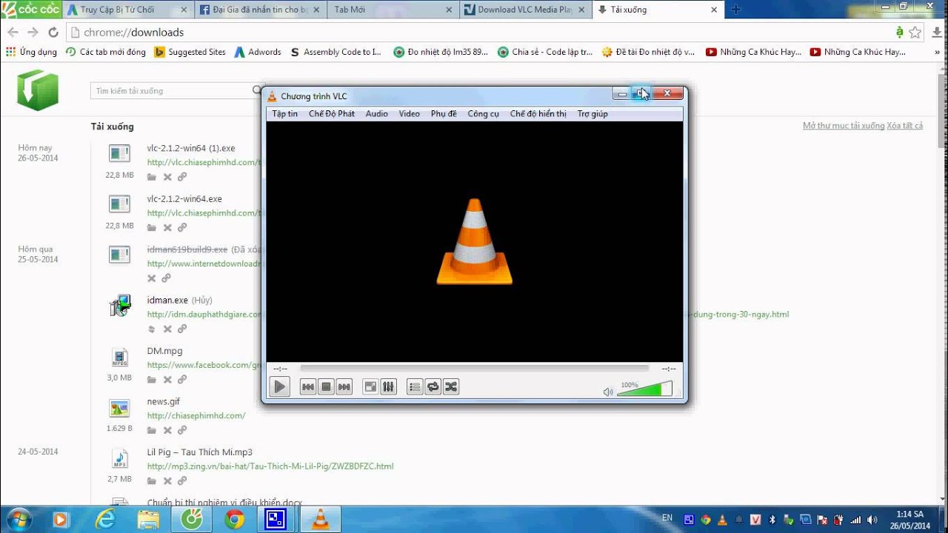948x533 pixels.
Task: Show DM.mpg in folder
Action: 152,380
